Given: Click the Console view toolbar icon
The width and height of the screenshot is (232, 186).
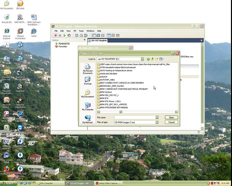Looking at the screenshot, I should (118, 35).
